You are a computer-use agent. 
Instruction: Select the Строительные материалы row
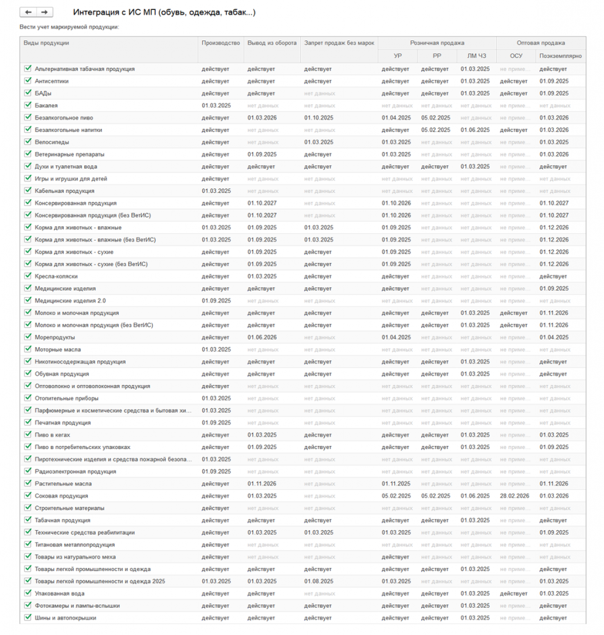pyautogui.click(x=303, y=508)
